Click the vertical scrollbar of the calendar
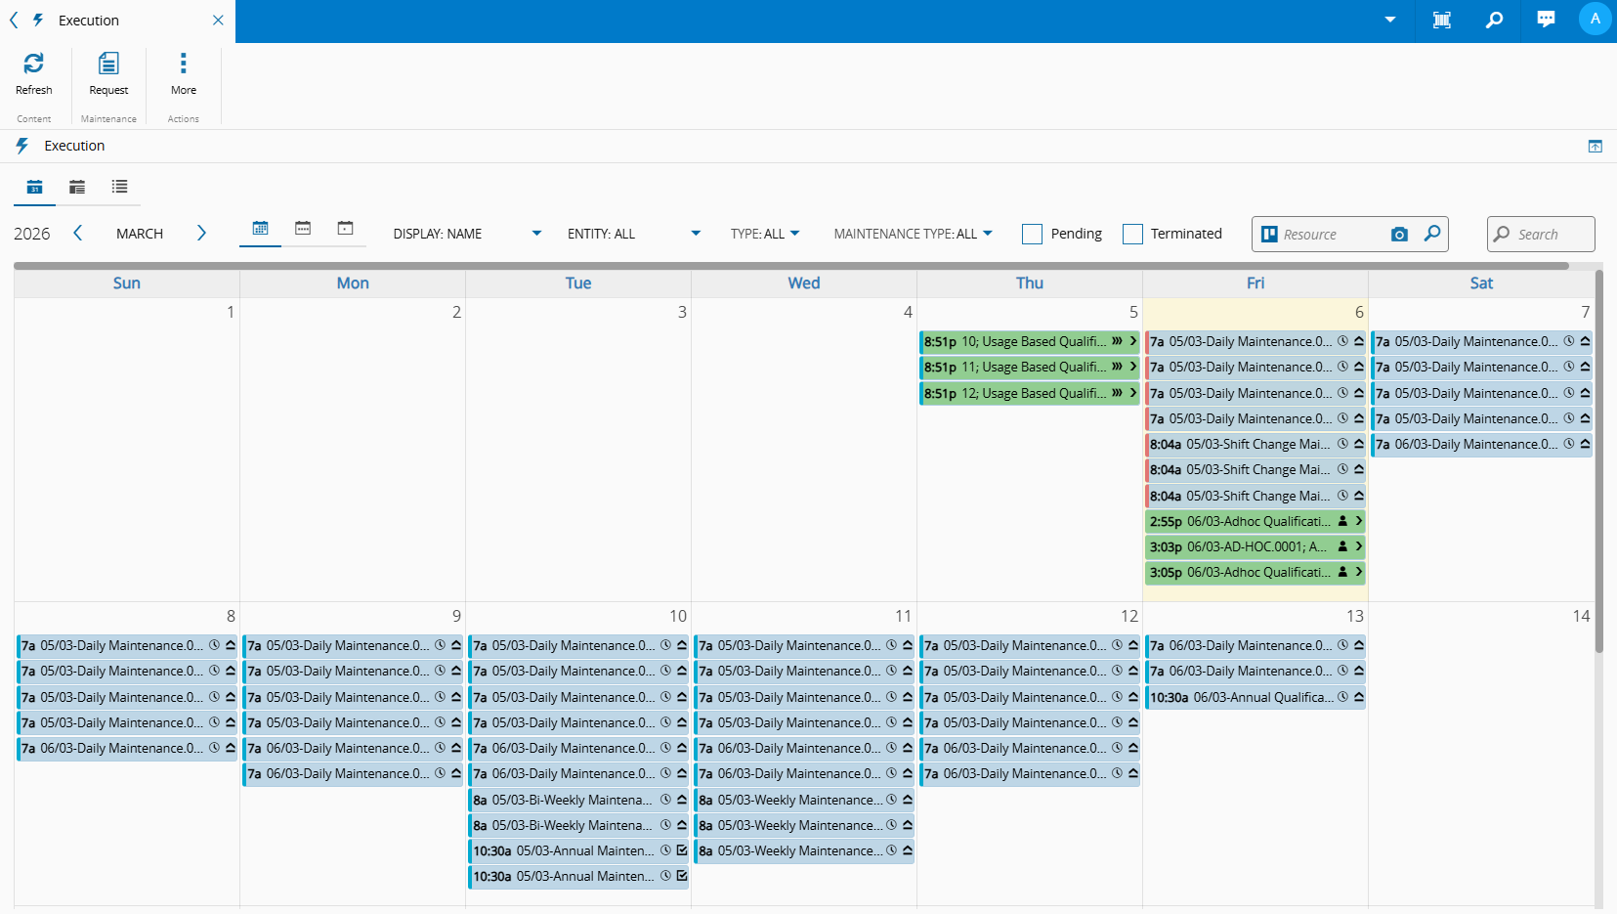The image size is (1617, 914). pyautogui.click(x=1598, y=459)
